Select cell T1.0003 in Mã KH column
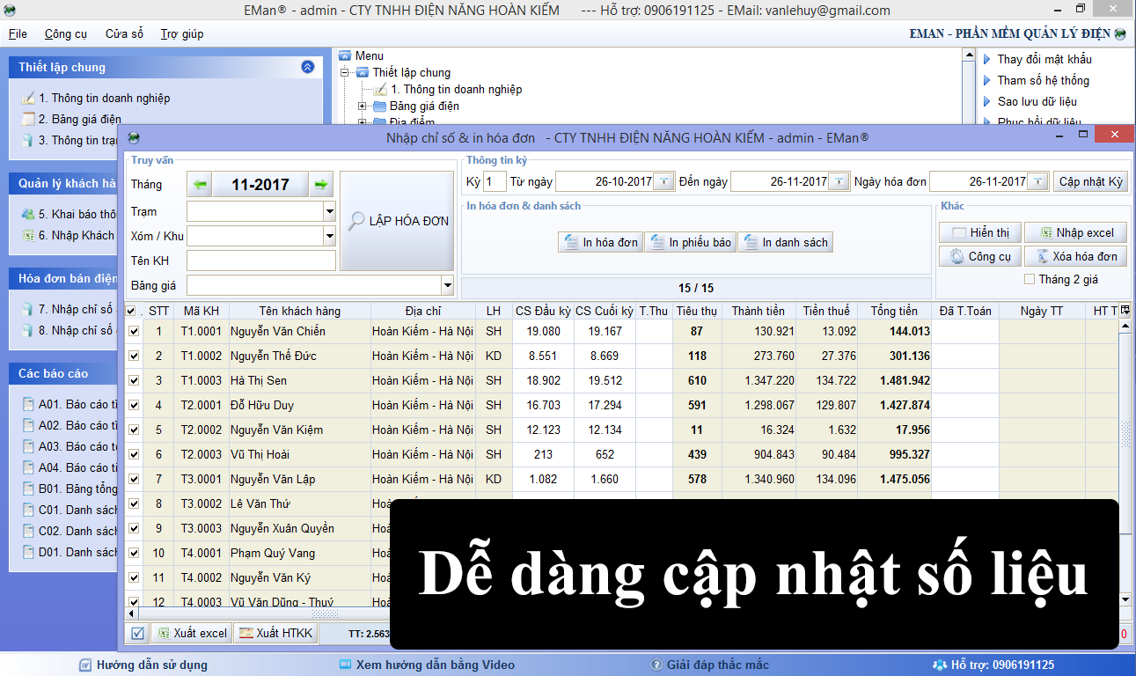Image resolution: width=1136 pixels, height=676 pixels. click(x=201, y=381)
